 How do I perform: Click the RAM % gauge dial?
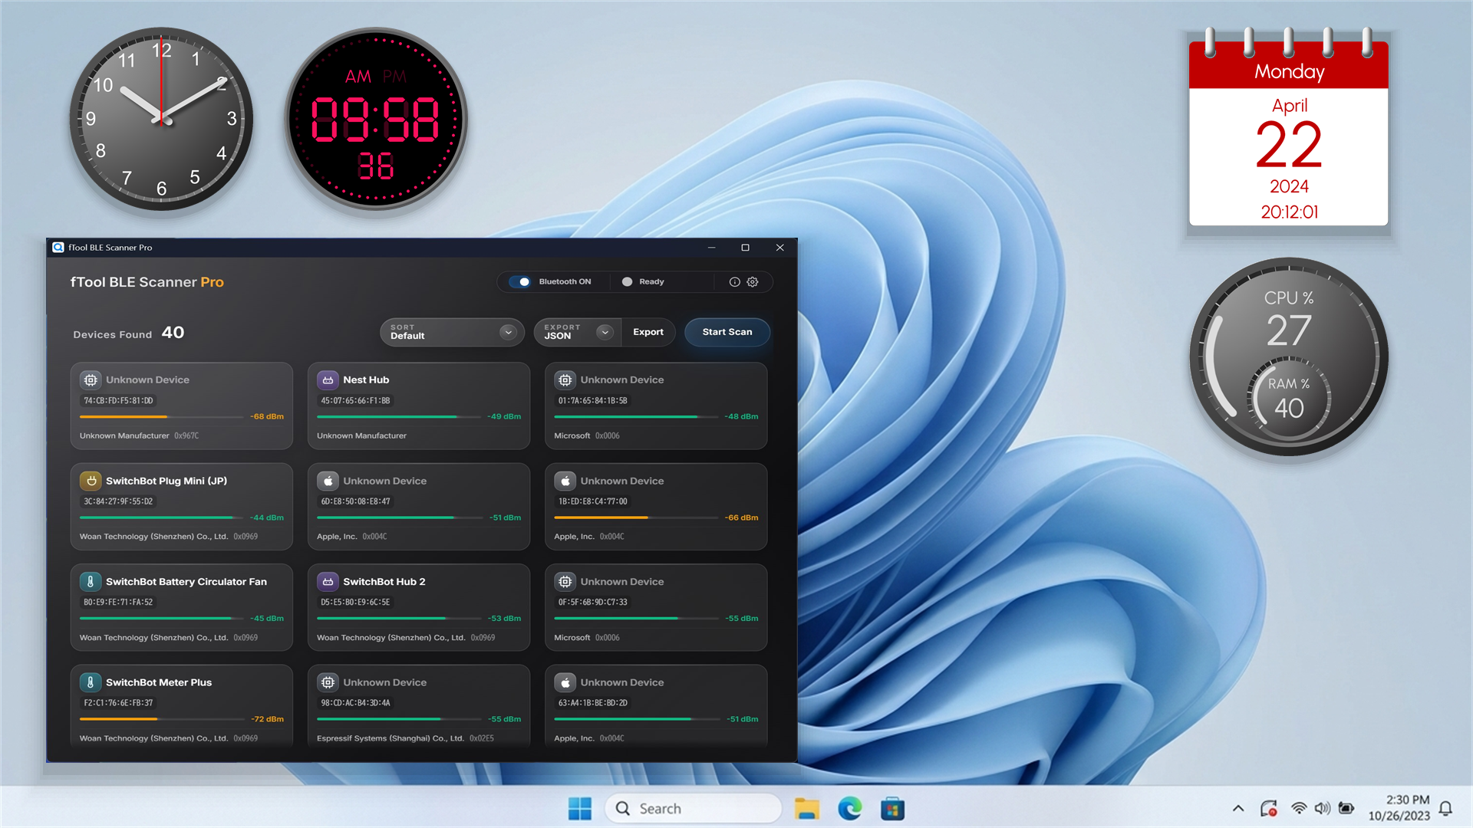pos(1289,399)
